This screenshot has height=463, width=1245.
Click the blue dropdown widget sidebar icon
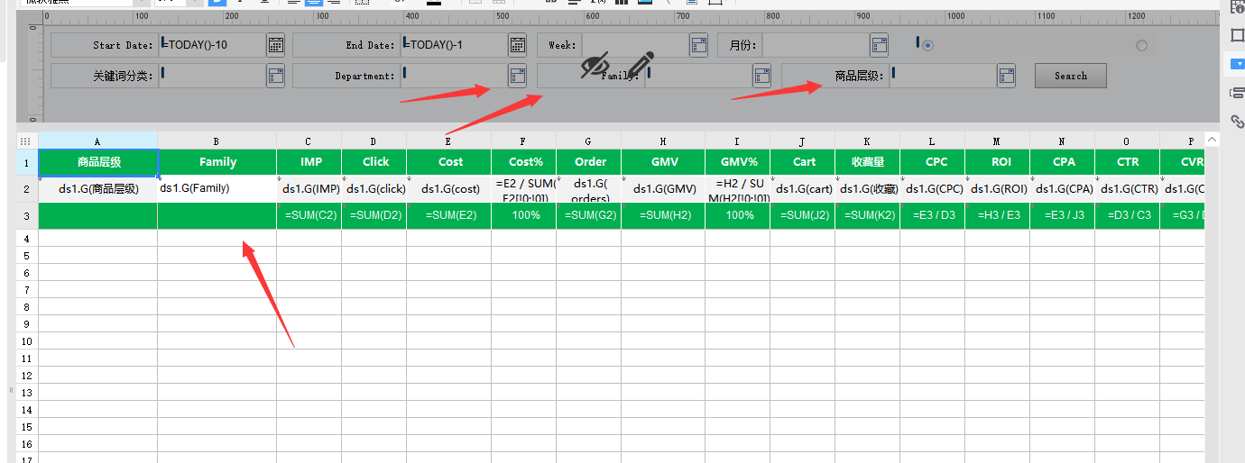point(1237,64)
